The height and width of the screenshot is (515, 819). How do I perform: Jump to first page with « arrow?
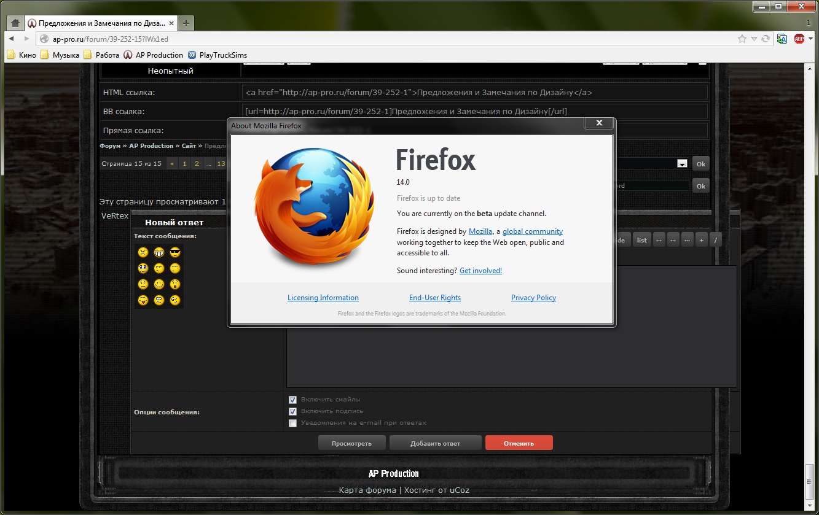(x=171, y=164)
